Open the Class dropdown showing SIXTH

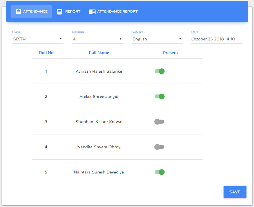tap(38, 39)
